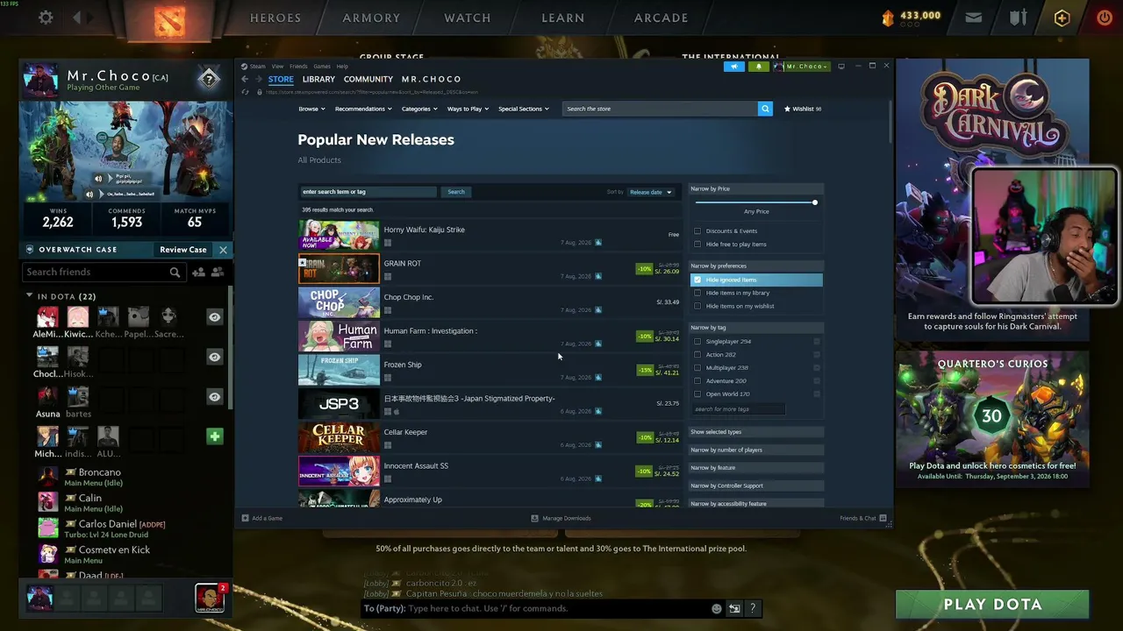Viewport: 1123px width, 631px height.
Task: Open Steam announcements megaphone button
Action: (734, 67)
